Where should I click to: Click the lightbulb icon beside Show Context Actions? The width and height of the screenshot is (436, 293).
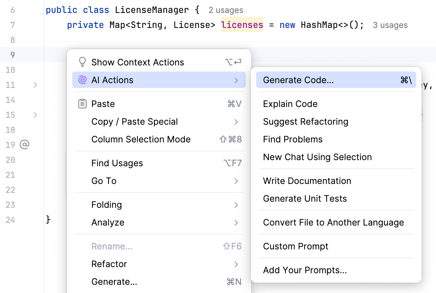point(82,62)
